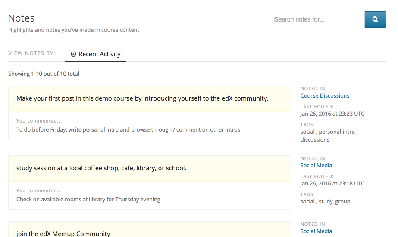Click 'social' tag next to study_group
This screenshot has height=237, width=398.
click(x=307, y=201)
